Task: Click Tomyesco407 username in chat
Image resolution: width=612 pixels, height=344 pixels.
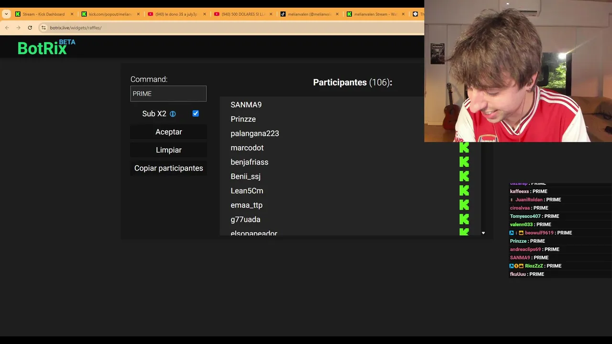Action: coord(525,216)
